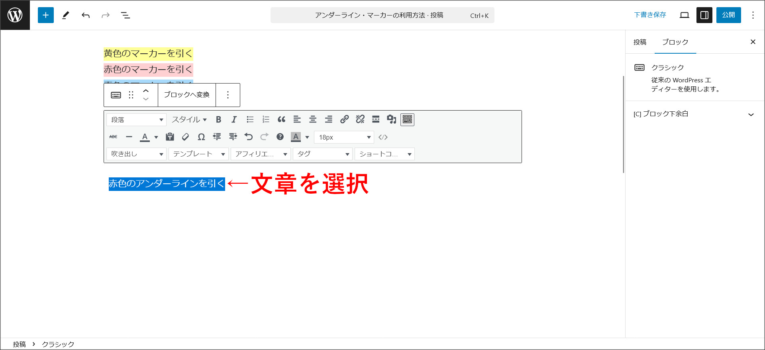Open the Document Overview list

pos(126,15)
